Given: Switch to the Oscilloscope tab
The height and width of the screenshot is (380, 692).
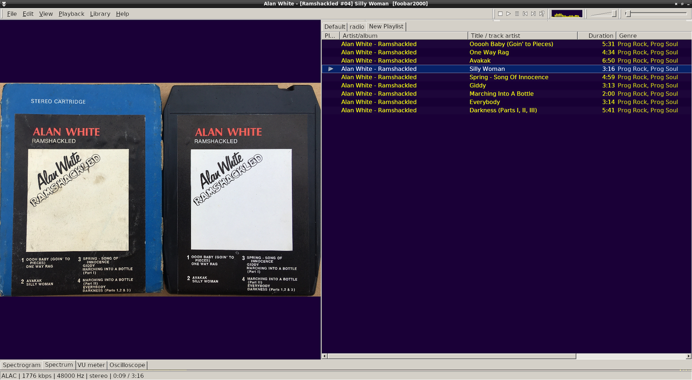Looking at the screenshot, I should point(127,365).
